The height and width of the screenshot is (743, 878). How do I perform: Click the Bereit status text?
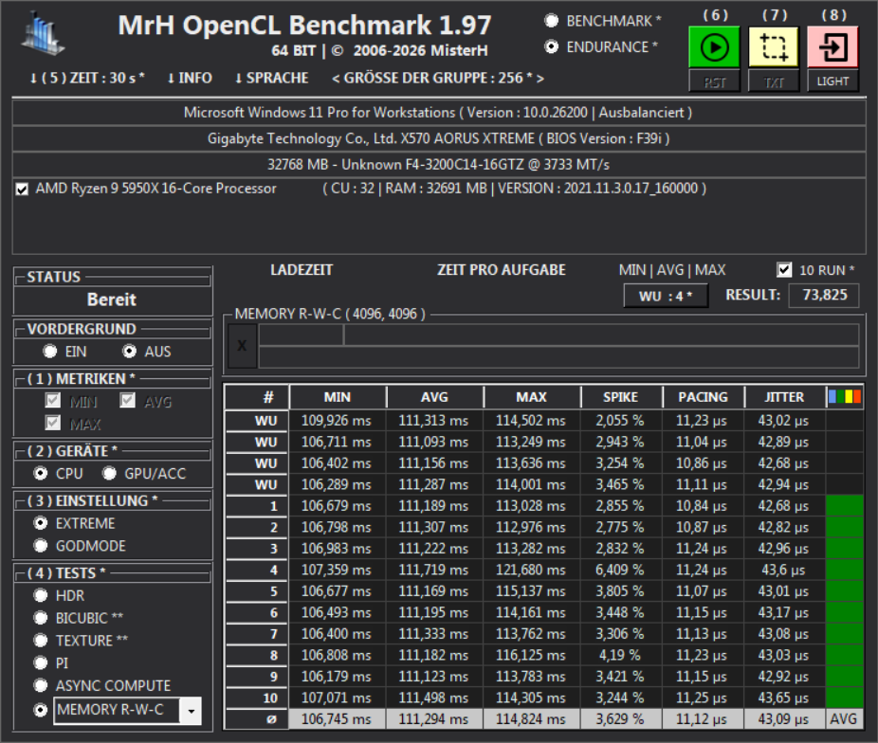tap(112, 299)
